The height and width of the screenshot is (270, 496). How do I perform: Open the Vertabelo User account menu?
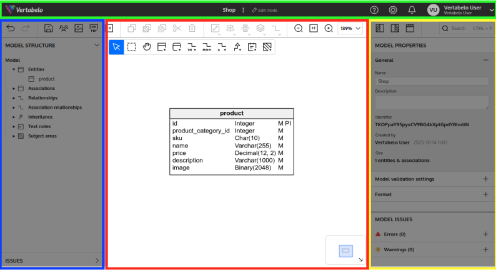(x=460, y=10)
